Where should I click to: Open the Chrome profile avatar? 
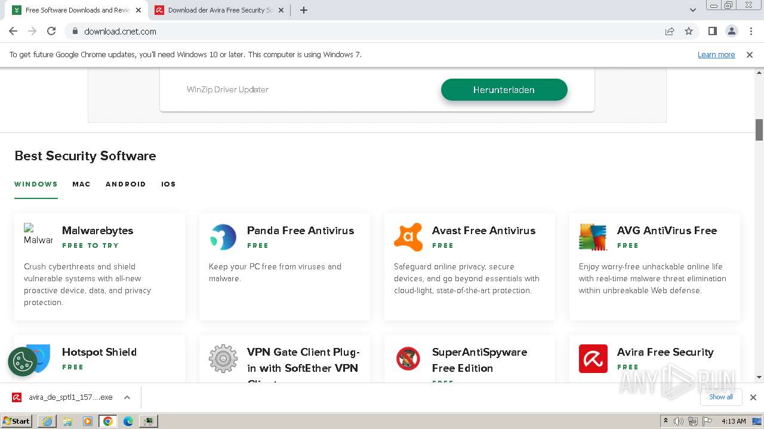pos(731,31)
